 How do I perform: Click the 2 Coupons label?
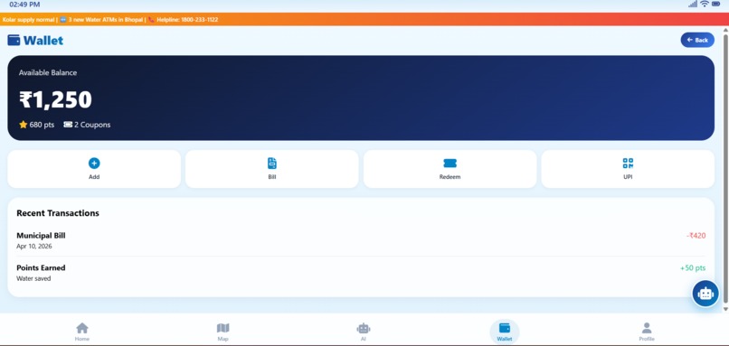92,125
